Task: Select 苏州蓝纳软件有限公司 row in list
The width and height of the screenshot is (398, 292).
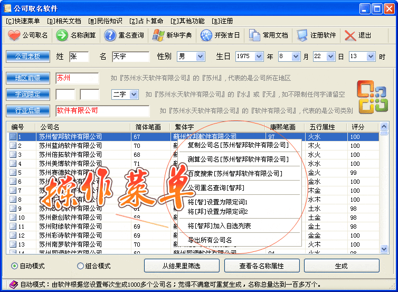Action: pos(70,146)
